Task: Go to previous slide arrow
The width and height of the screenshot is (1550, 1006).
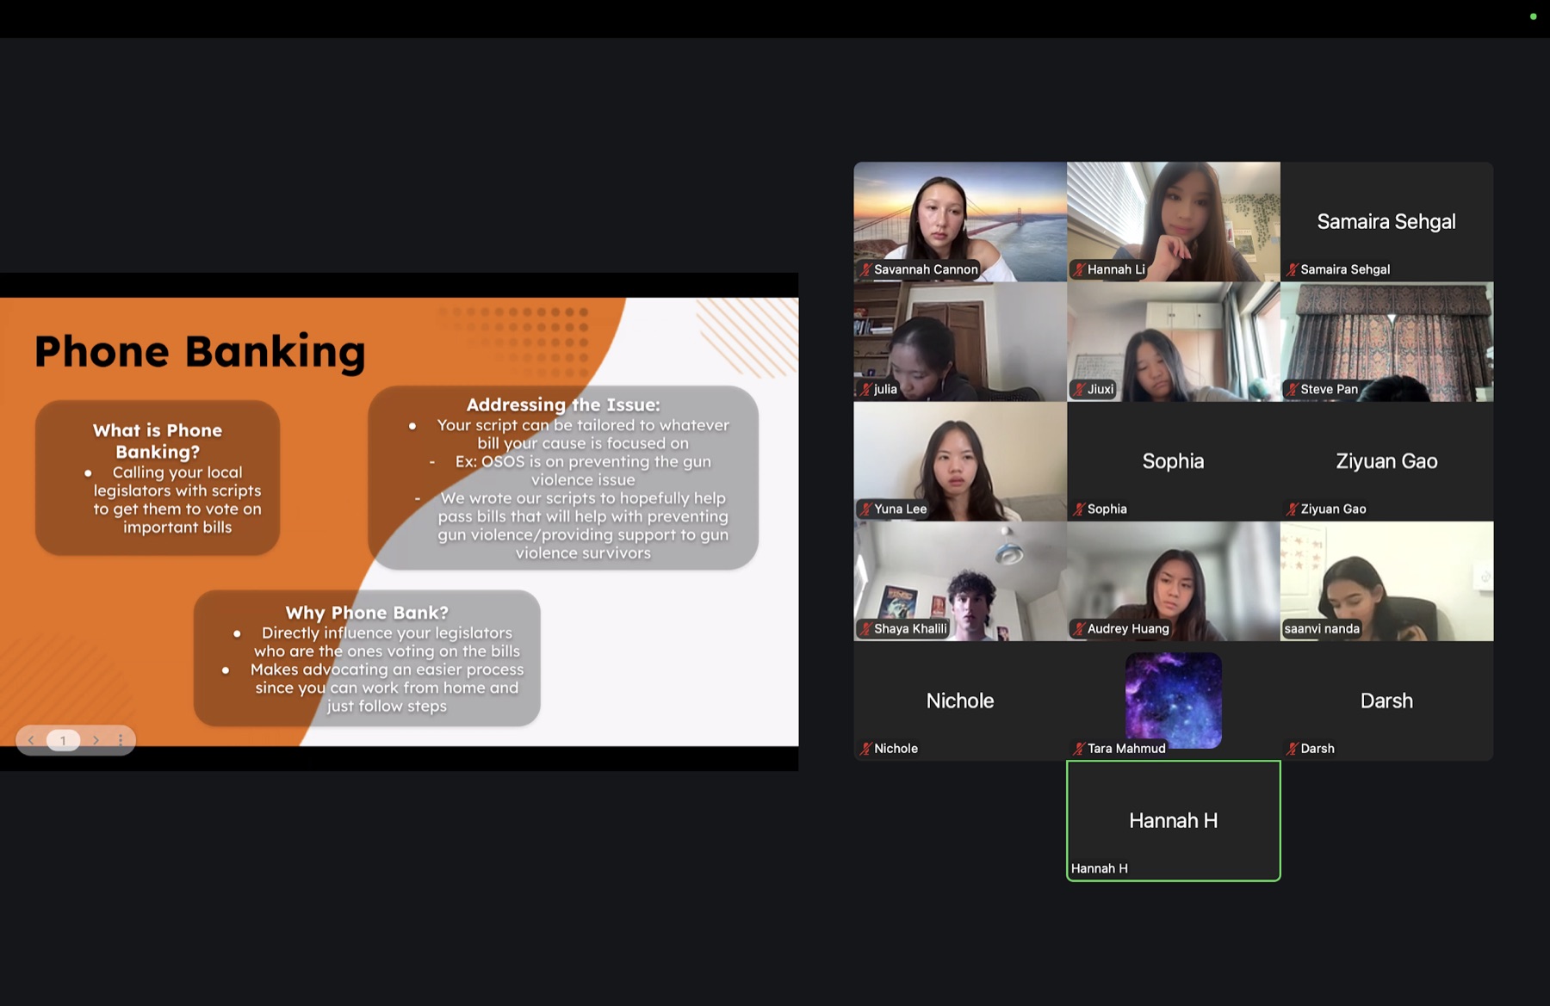Action: 31,740
